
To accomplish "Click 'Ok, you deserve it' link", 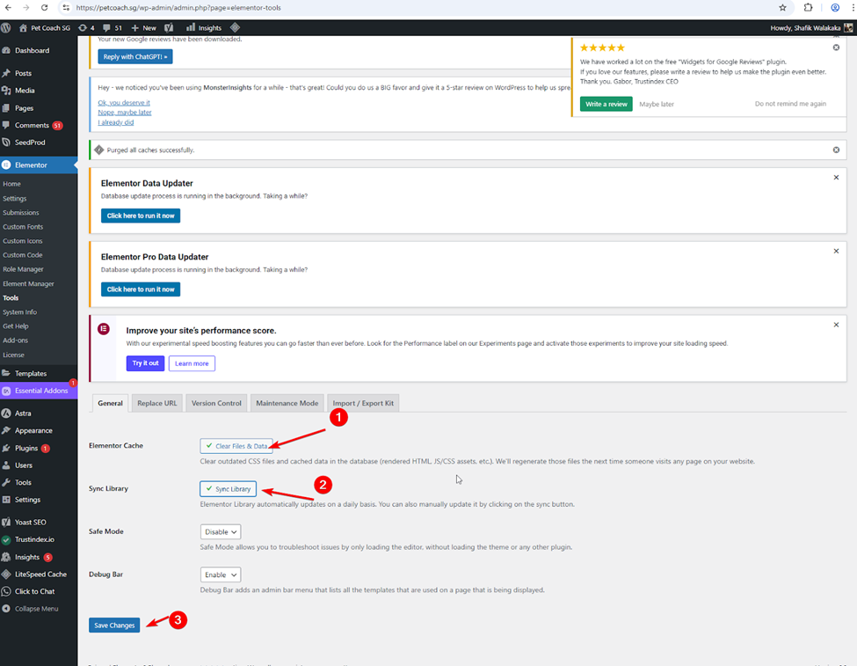I will coord(124,103).
